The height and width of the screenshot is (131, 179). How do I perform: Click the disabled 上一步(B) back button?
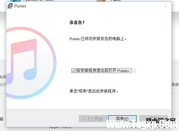[x=93, y=119]
